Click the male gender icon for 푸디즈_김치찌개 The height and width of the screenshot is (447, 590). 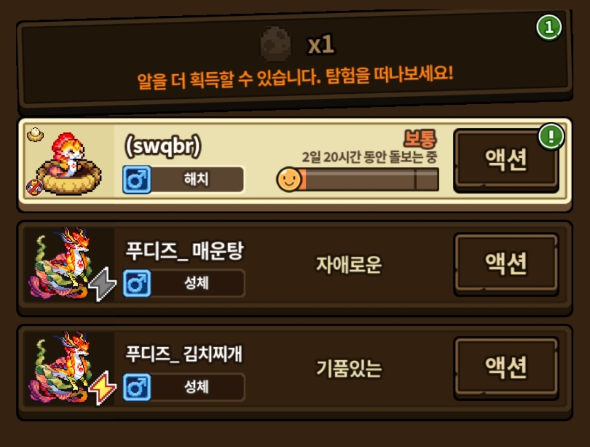click(137, 387)
